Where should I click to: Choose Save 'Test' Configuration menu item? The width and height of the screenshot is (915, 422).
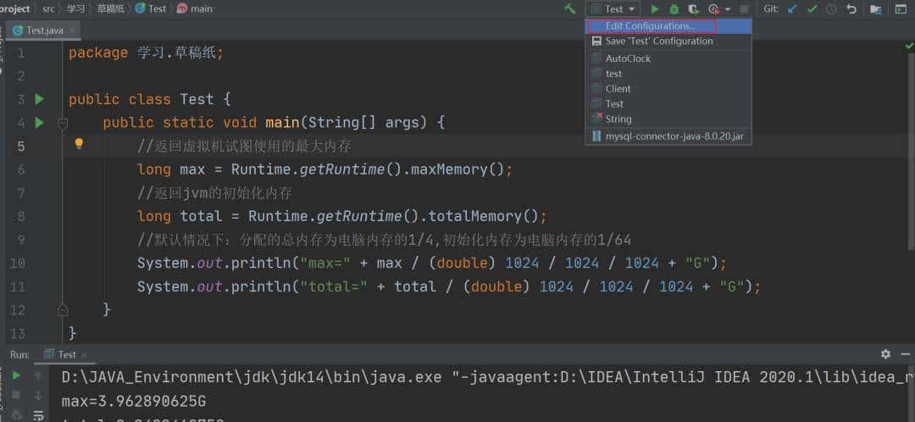[658, 41]
